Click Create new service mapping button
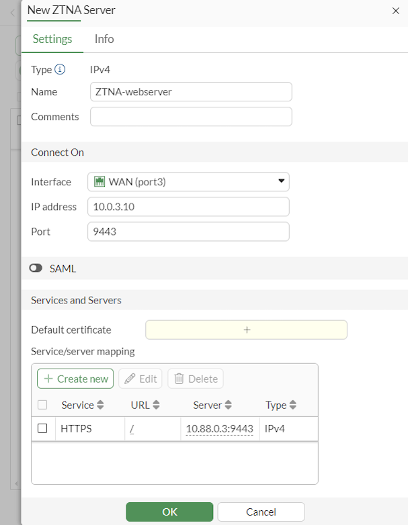Viewport: 408px width, 525px height. click(76, 379)
